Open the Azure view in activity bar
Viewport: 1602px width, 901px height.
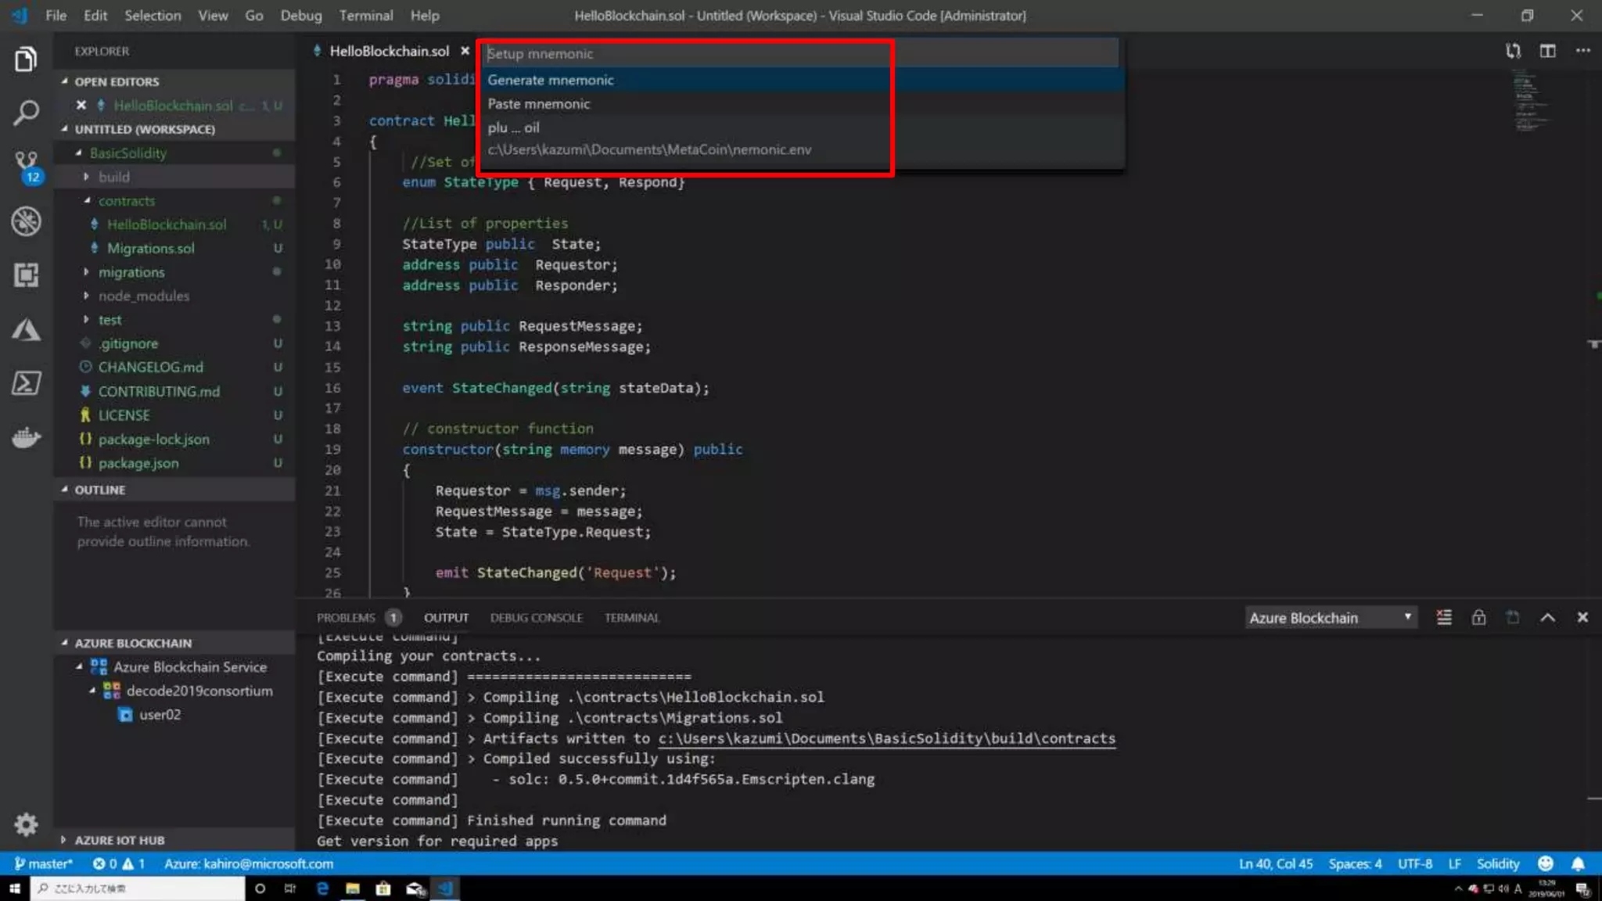pos(26,329)
